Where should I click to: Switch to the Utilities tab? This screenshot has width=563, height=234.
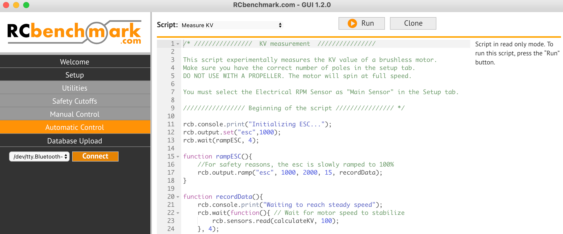(x=75, y=88)
